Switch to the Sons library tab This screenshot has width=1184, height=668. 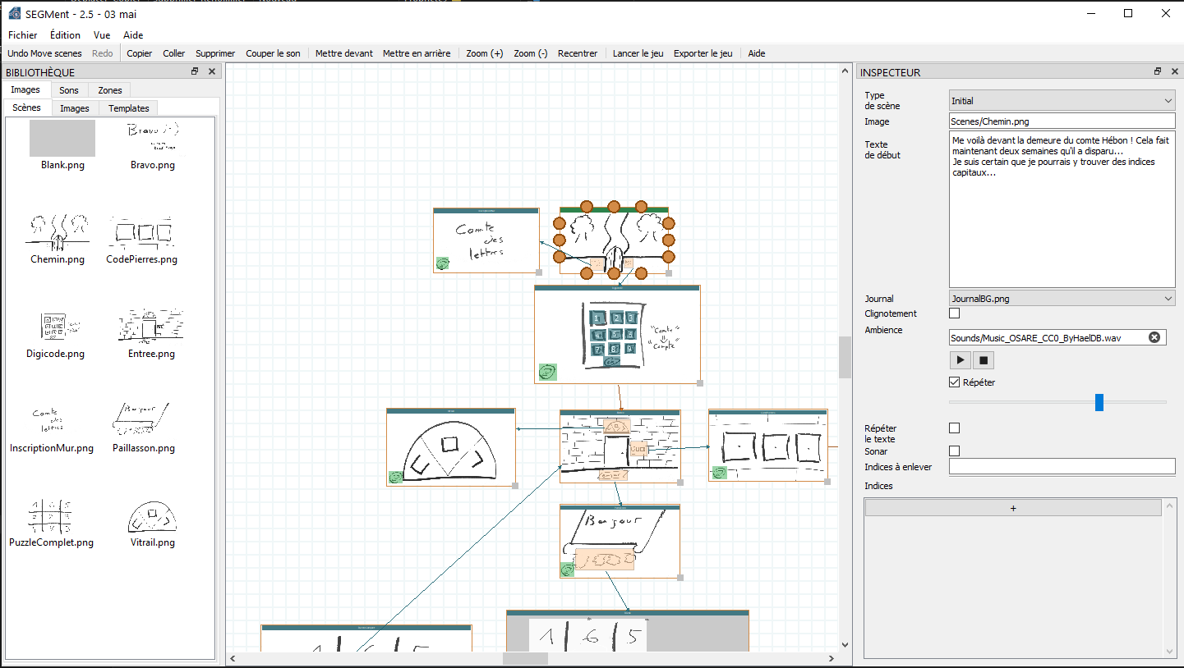point(69,90)
